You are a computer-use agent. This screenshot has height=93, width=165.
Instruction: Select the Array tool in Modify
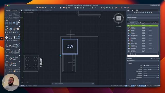point(19,37)
